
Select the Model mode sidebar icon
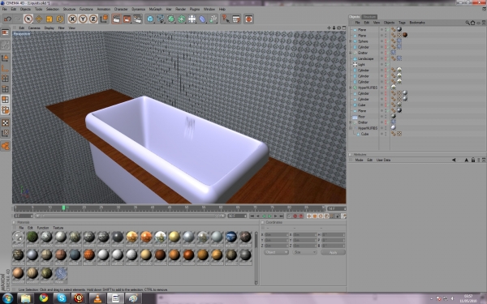[6, 58]
